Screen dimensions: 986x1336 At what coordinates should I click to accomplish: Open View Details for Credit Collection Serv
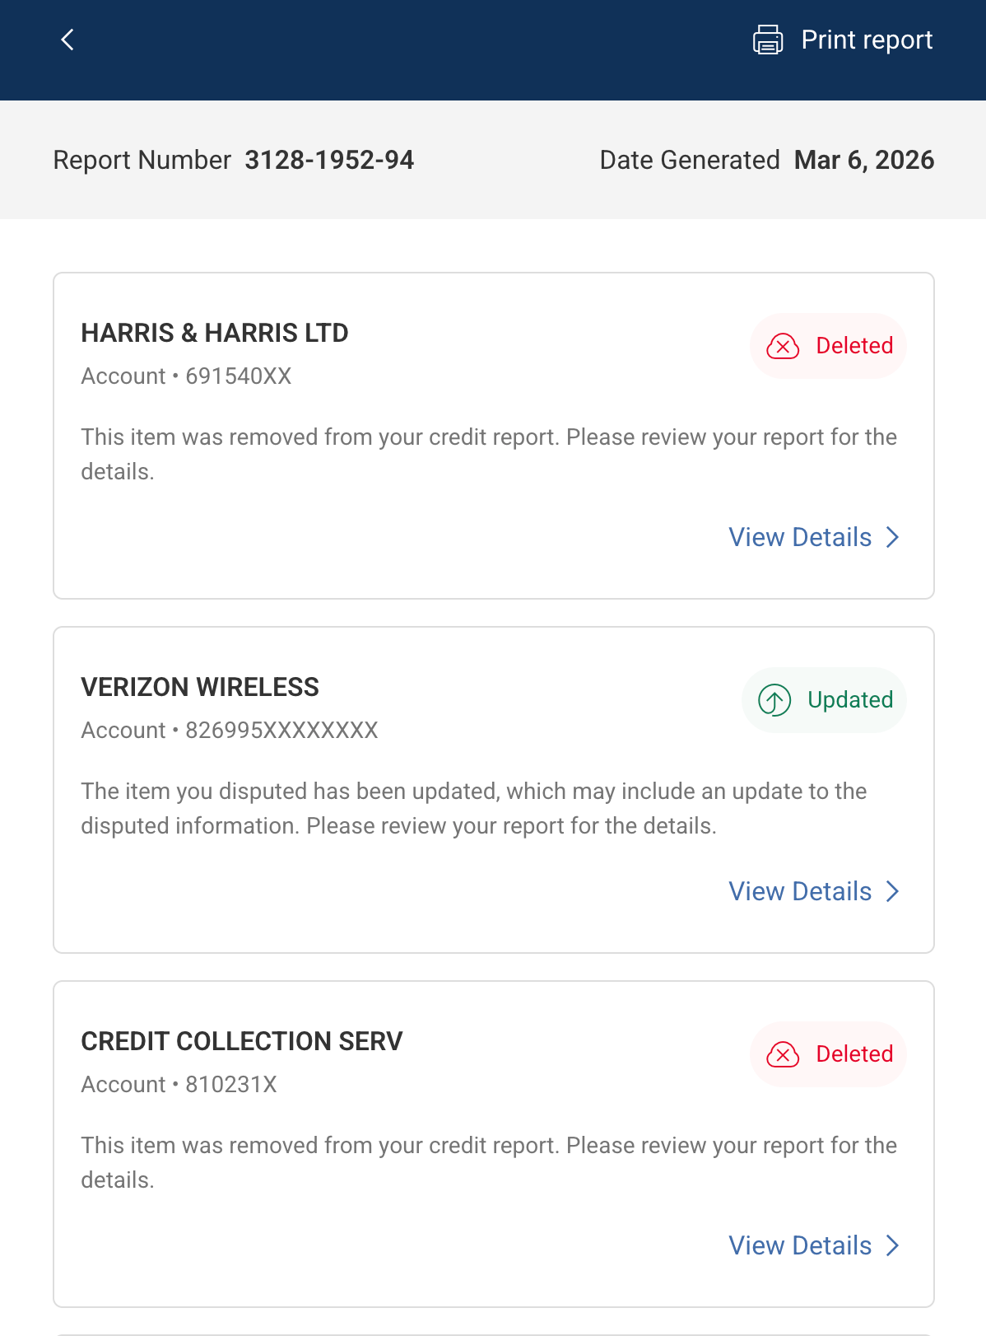click(799, 1245)
